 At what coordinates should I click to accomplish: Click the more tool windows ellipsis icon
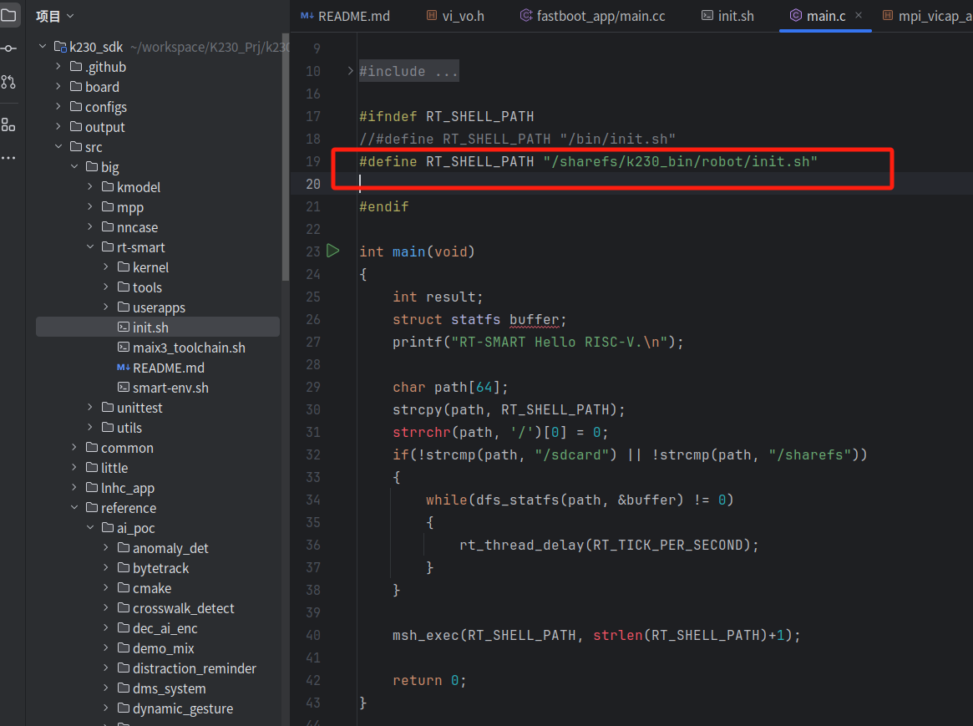[8, 158]
